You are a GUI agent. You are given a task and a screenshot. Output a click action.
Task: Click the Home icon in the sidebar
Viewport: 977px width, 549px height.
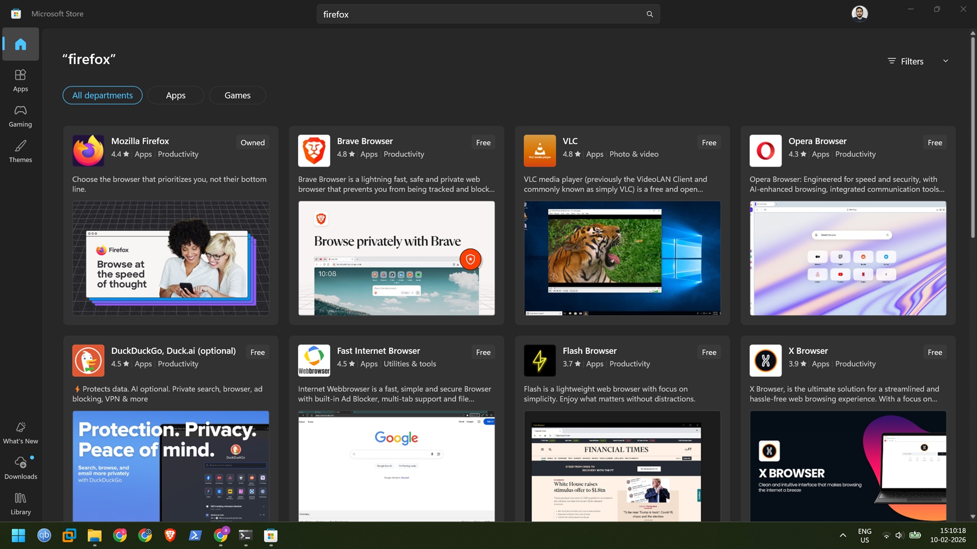click(x=20, y=44)
